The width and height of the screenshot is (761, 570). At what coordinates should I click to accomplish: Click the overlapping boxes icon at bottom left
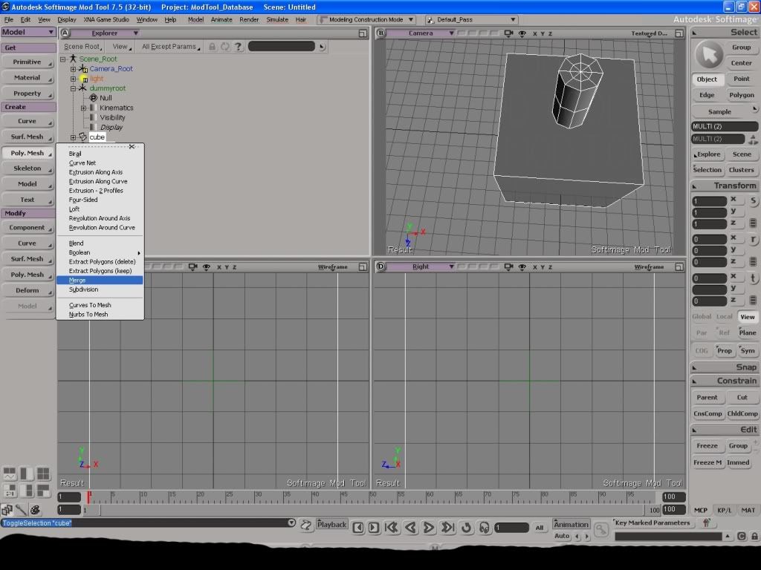(7, 510)
